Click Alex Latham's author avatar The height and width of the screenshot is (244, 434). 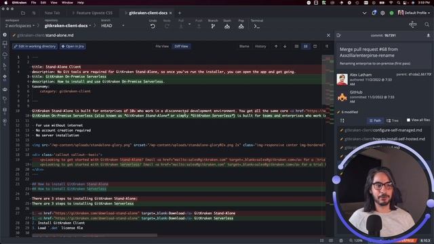[342, 80]
